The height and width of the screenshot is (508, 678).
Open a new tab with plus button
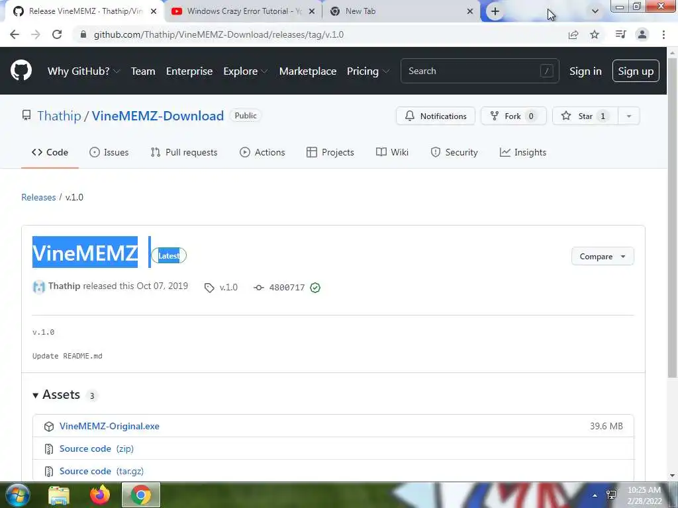[495, 11]
